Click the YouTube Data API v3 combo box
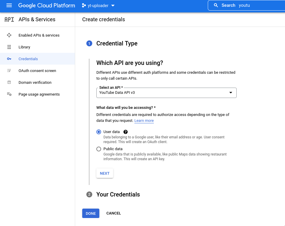Screen dimensions: 285x226 click(x=166, y=93)
